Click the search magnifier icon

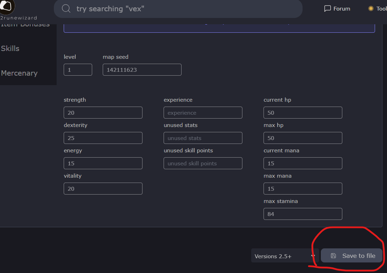click(x=66, y=9)
